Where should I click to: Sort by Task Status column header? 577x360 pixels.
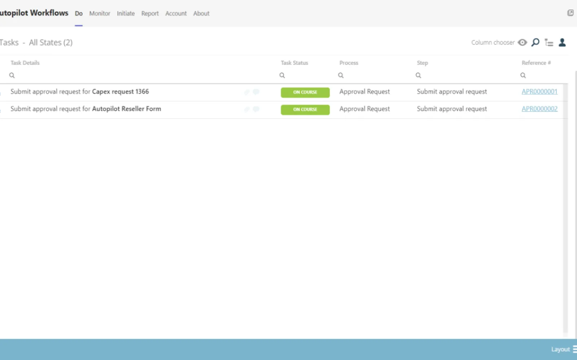point(294,63)
